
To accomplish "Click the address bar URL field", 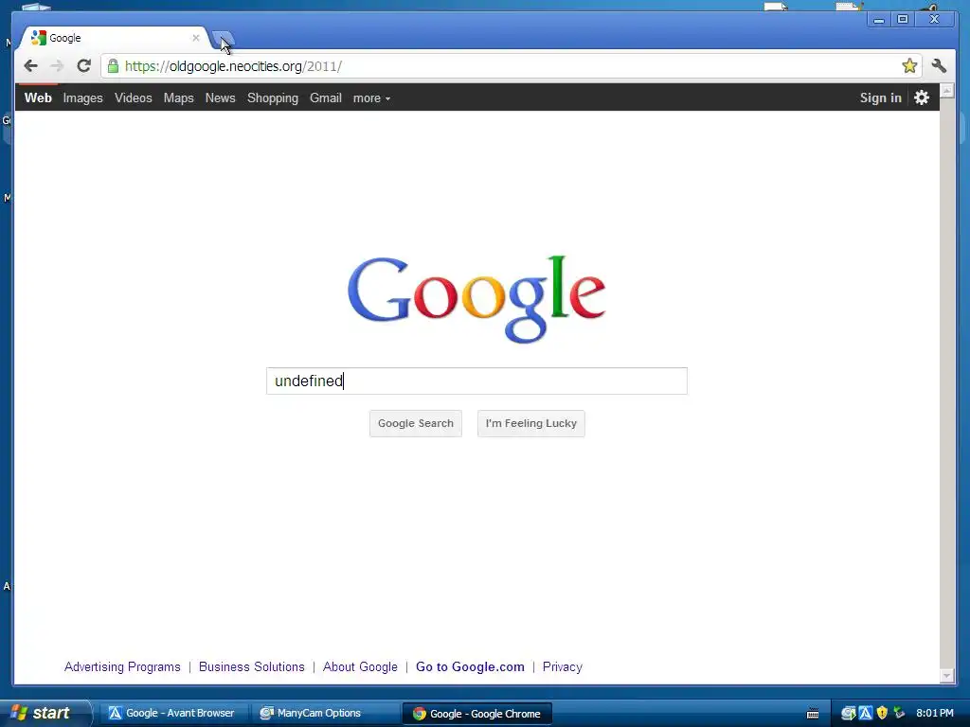I will coord(511,66).
